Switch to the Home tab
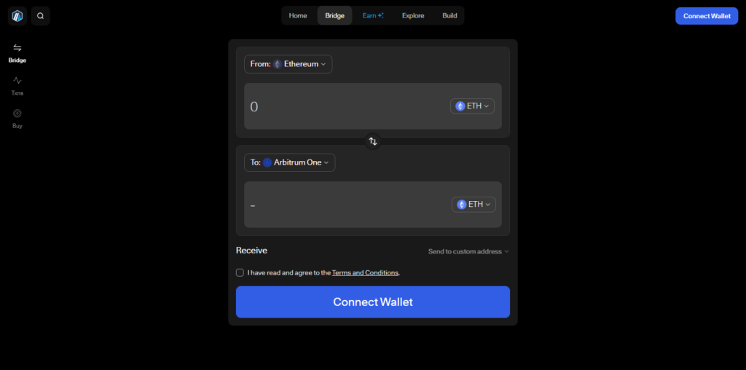746x370 pixels. pyautogui.click(x=298, y=16)
